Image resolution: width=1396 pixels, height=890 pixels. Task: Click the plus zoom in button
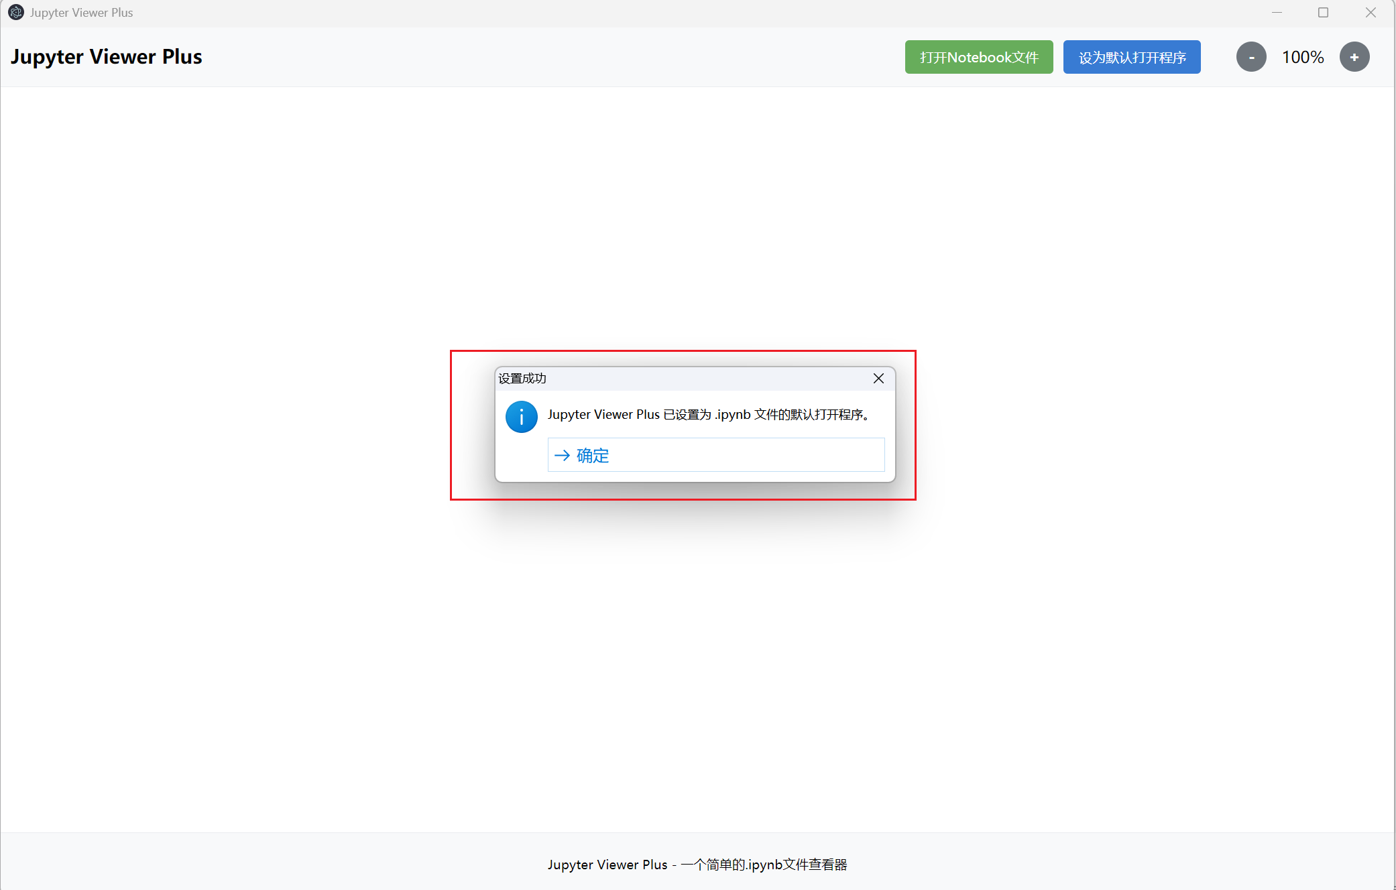coord(1354,57)
